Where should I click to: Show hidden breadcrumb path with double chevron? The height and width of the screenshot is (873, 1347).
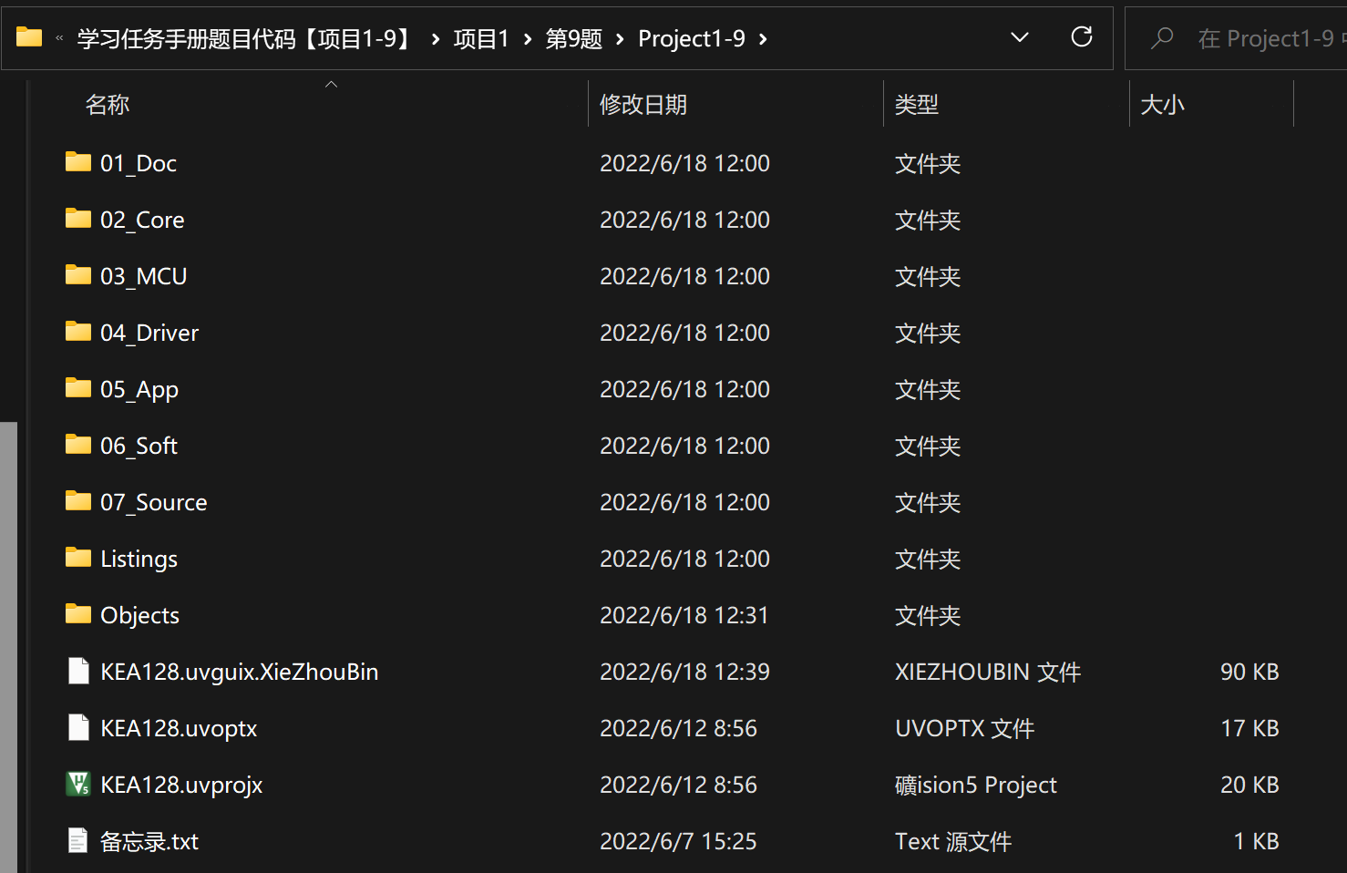tap(59, 38)
